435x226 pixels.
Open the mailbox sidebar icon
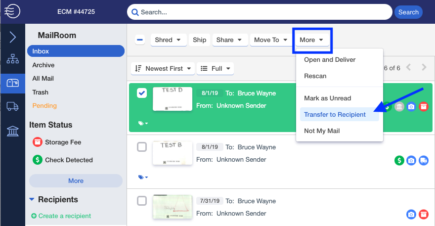tap(13, 83)
